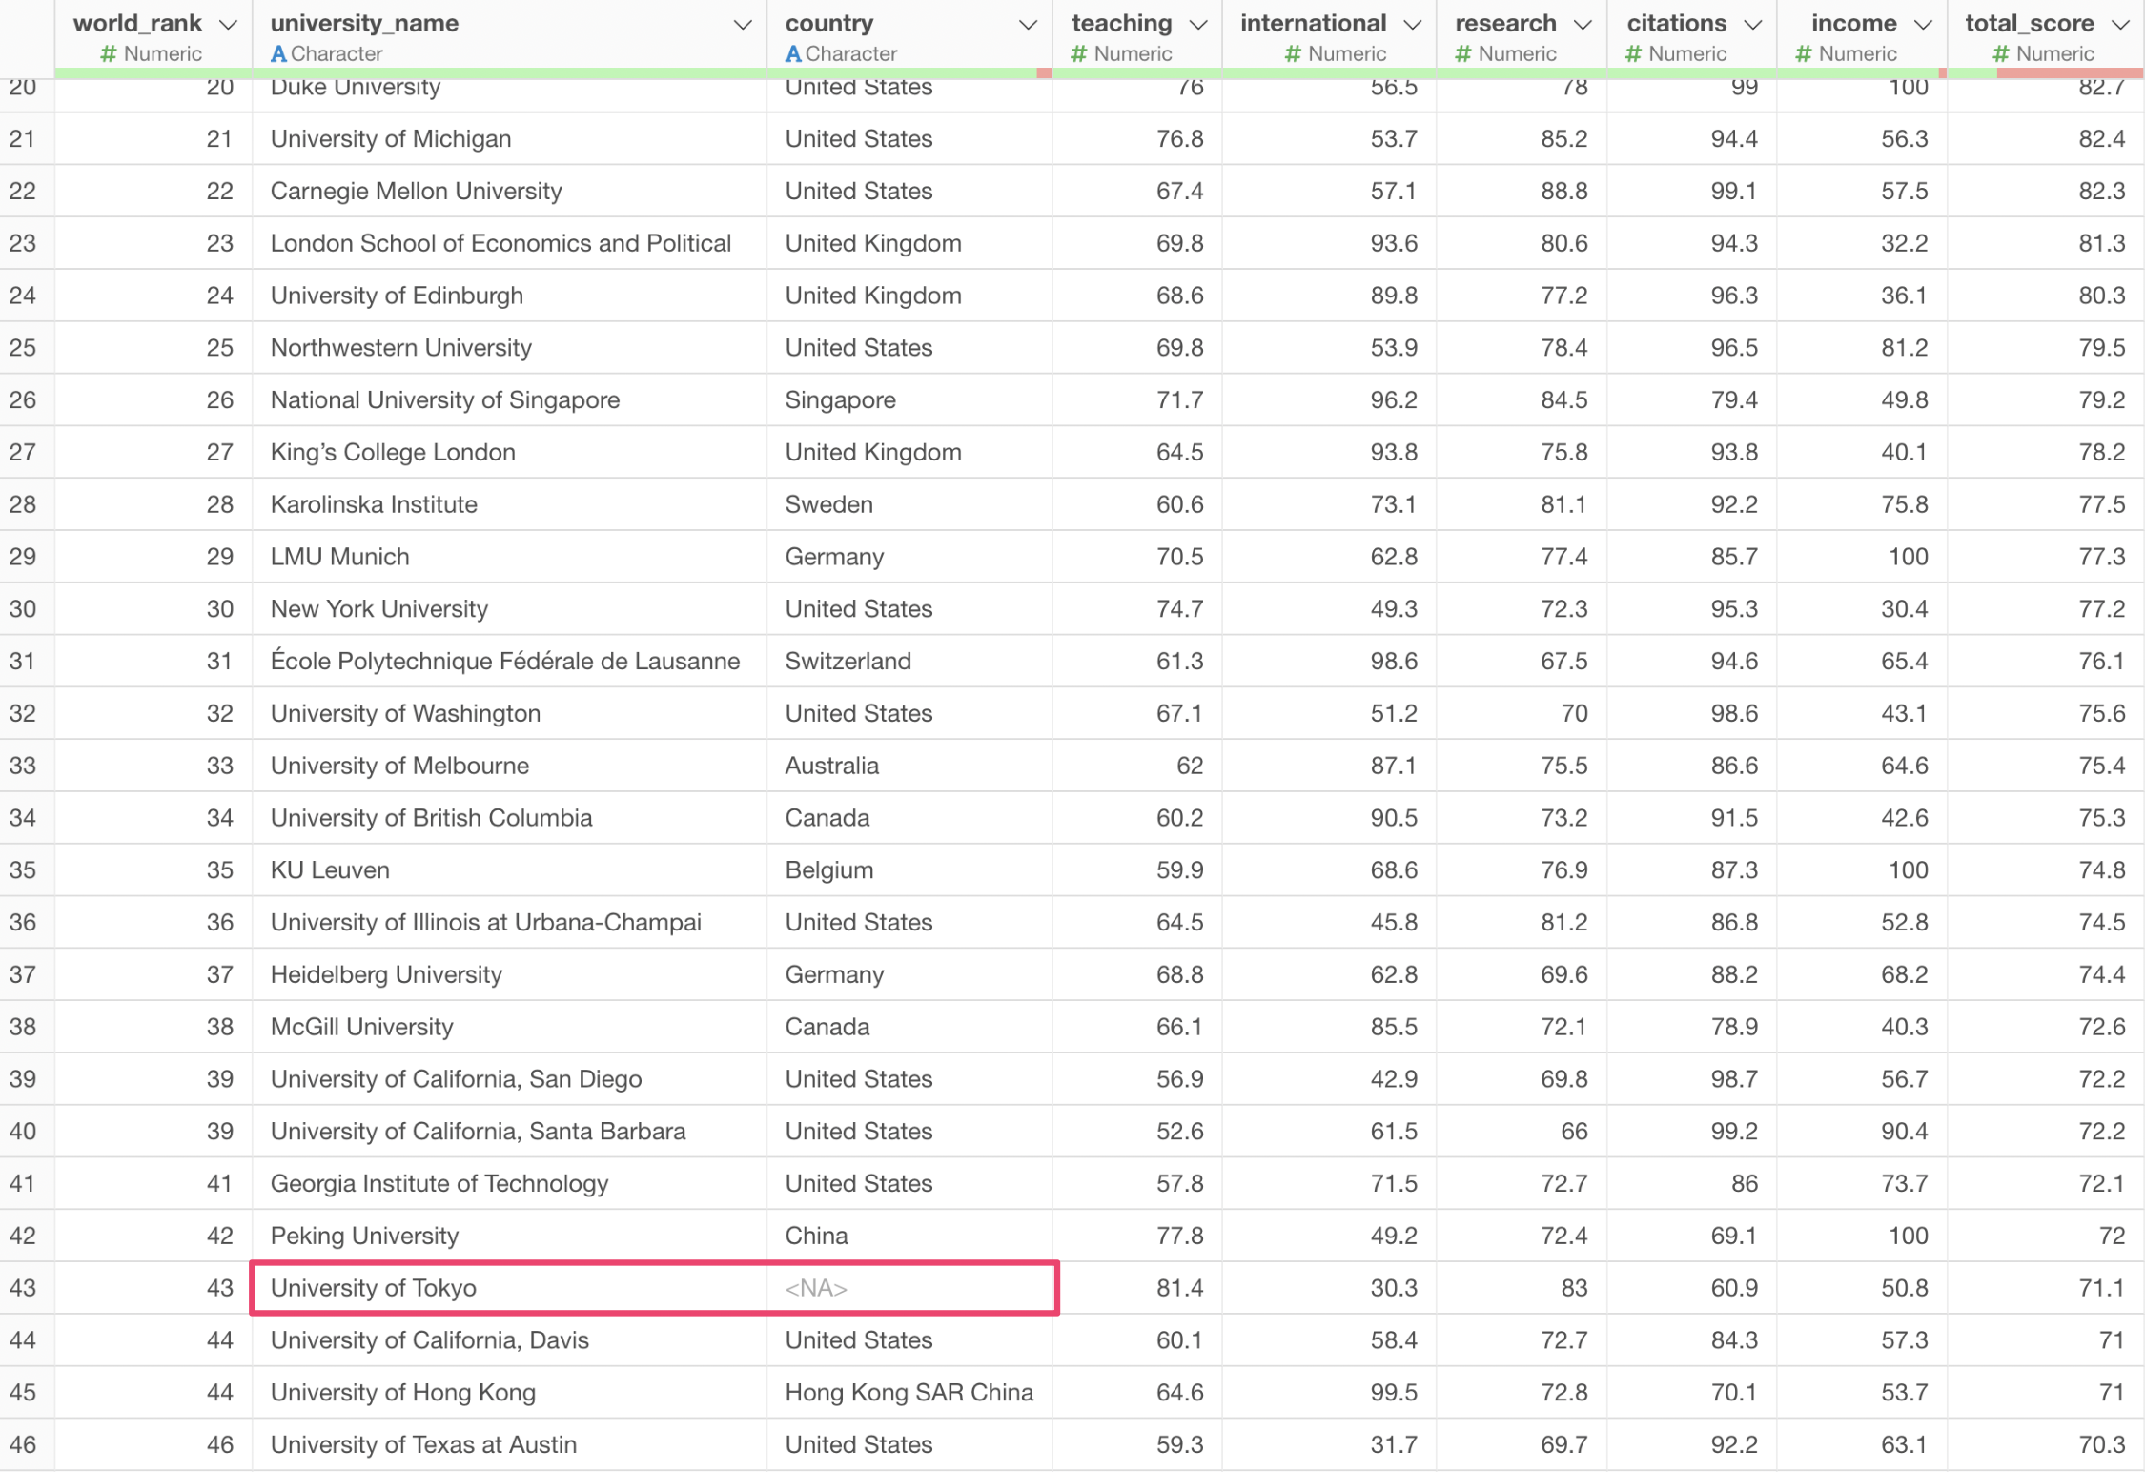Select the university_name column header name
2145x1472 pixels.
tap(364, 23)
